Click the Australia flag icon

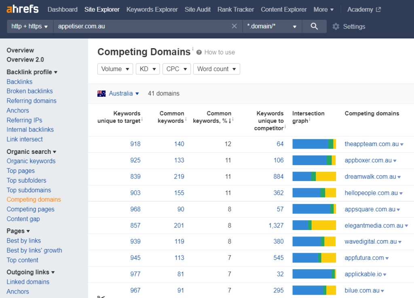pos(101,94)
